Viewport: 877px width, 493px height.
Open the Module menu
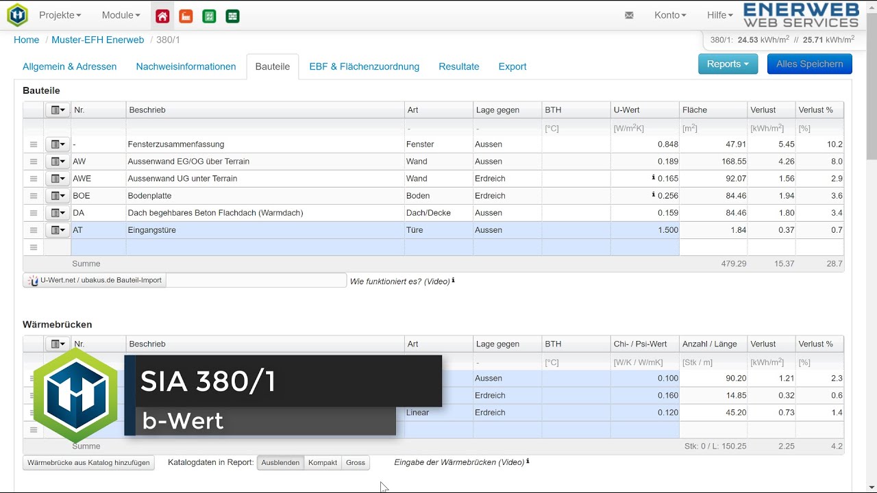pos(121,15)
